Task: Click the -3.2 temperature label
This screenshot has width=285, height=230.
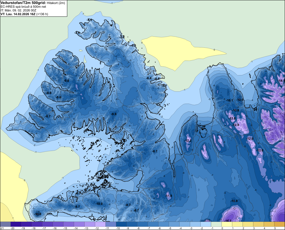Action: 122,37
